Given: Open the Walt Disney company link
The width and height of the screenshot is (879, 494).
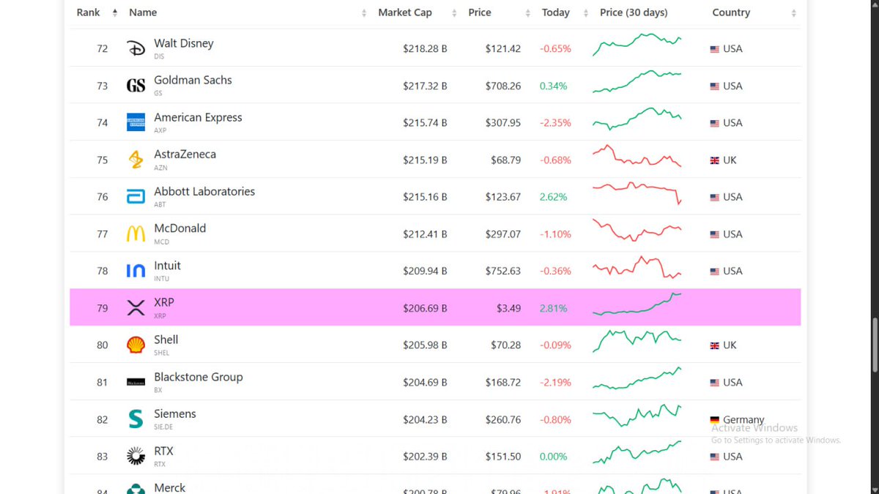Looking at the screenshot, I should pyautogui.click(x=184, y=43).
